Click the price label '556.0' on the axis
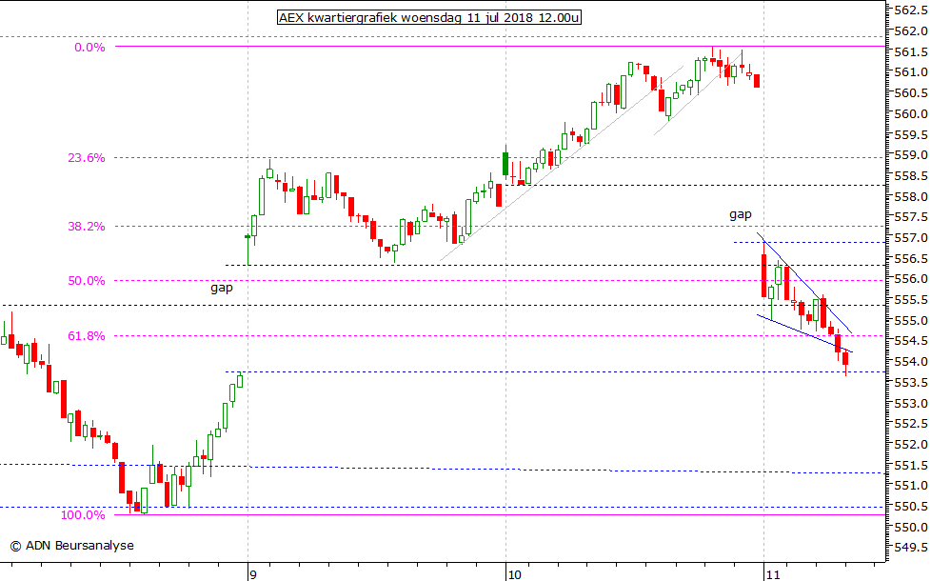This screenshot has width=931, height=581. 911,279
